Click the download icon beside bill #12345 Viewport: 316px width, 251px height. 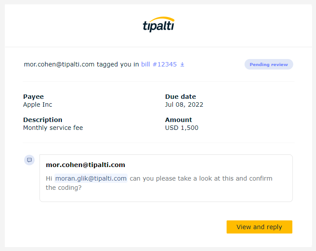pos(182,64)
